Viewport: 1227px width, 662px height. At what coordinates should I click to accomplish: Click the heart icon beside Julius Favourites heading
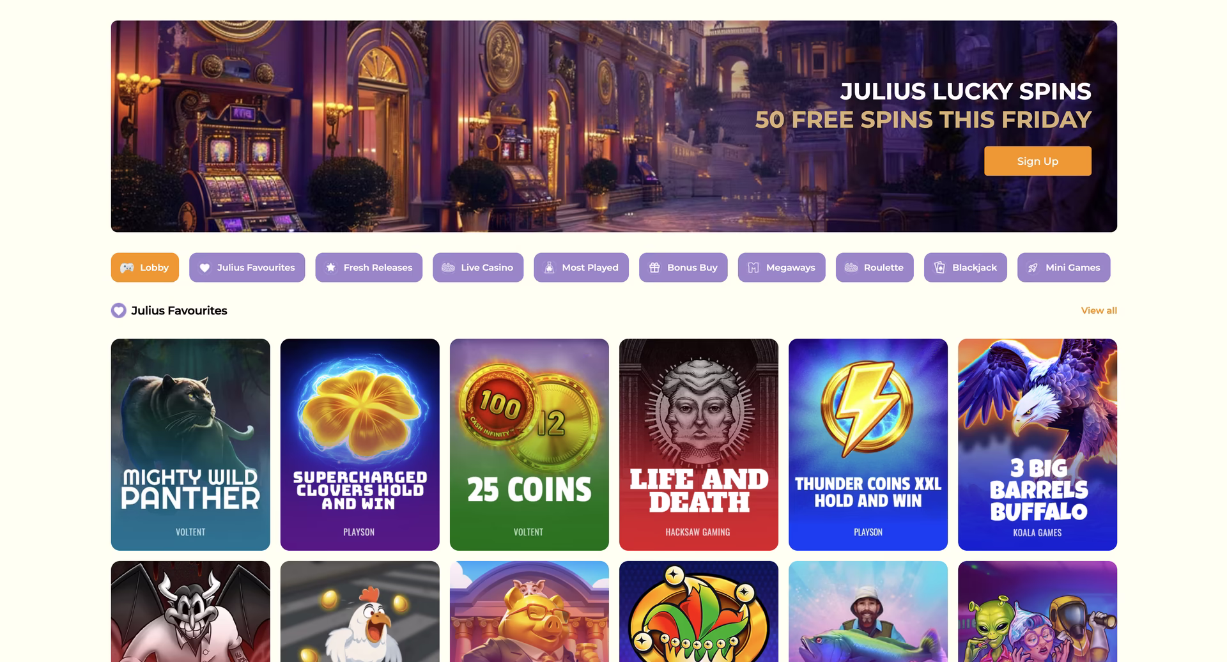(x=118, y=311)
